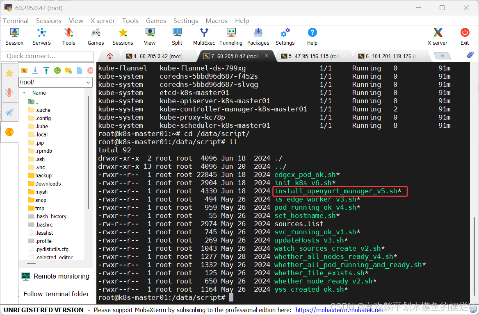The image size is (479, 315).
Task: Open the Tools menu in menu bar
Action: pyautogui.click(x=130, y=21)
